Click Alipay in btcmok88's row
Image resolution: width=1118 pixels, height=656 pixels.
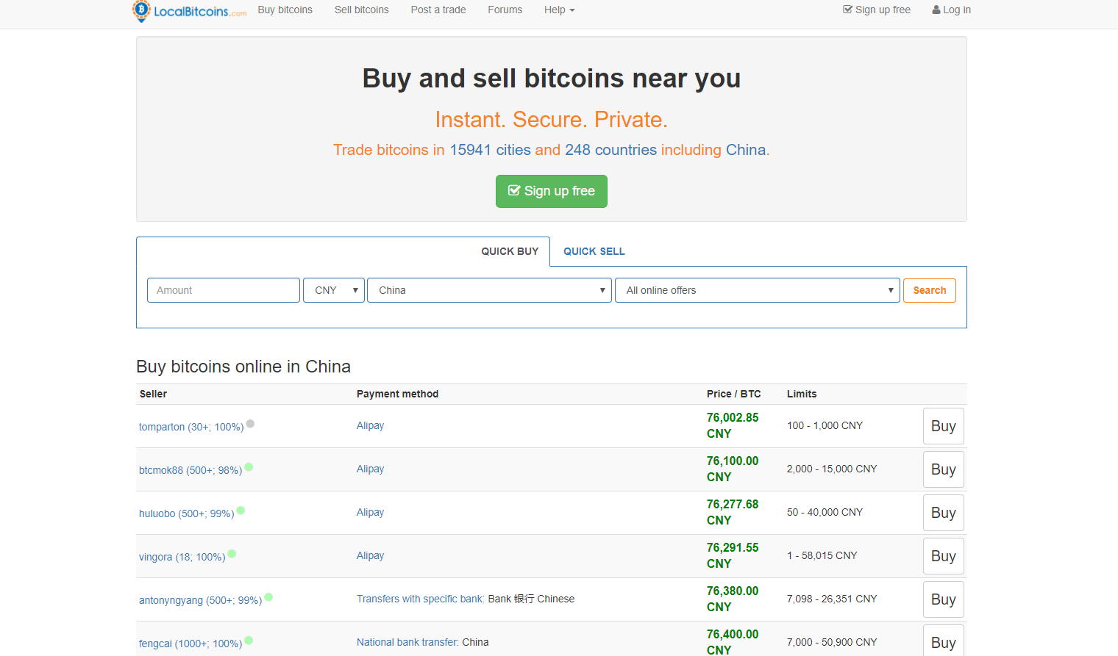tap(370, 469)
